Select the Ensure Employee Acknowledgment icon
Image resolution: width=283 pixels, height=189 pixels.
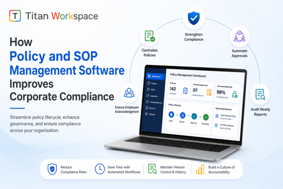(x=129, y=93)
